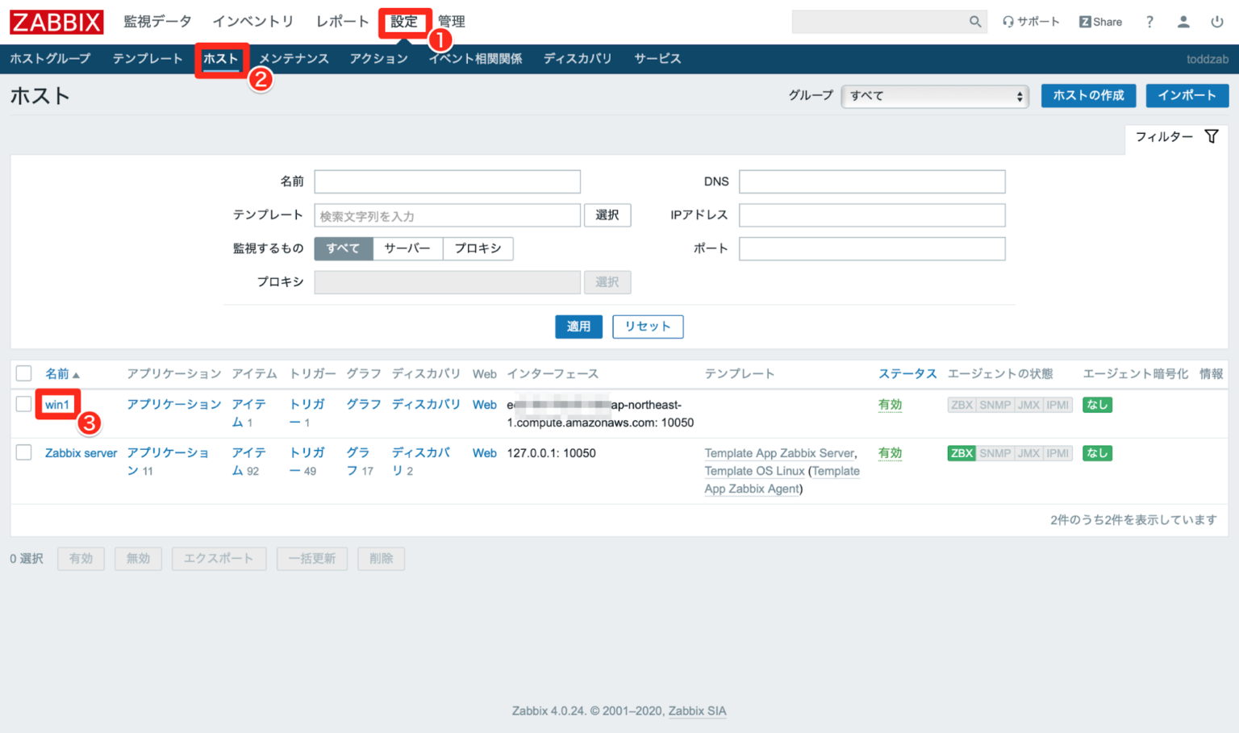The image size is (1239, 733).
Task: Open the インベントリ menu
Action: coord(253,22)
